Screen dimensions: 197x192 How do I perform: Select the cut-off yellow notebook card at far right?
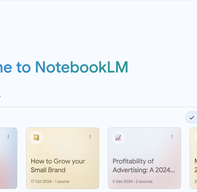pyautogui.click(x=193, y=158)
